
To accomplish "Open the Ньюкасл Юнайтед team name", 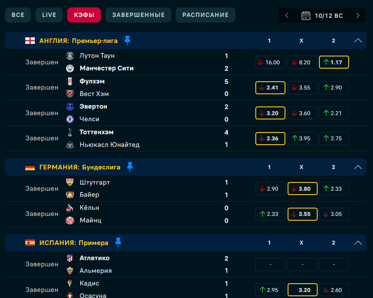I will click(109, 145).
